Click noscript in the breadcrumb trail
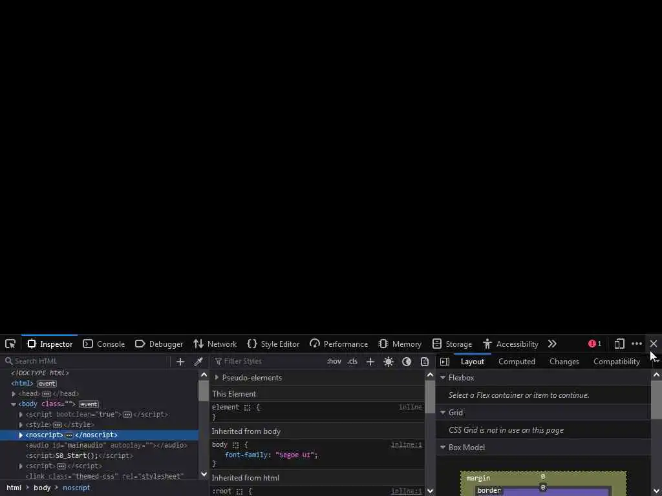 click(76, 488)
